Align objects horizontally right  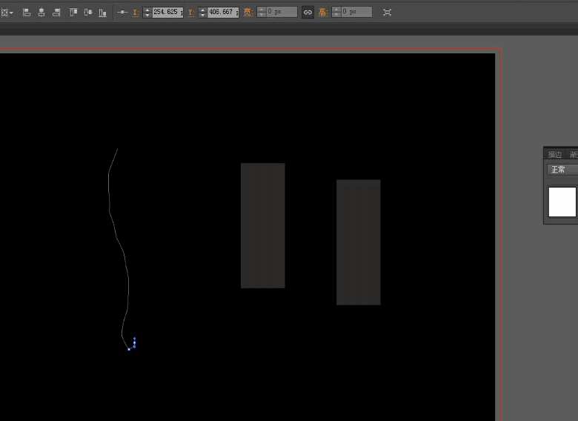(x=56, y=13)
